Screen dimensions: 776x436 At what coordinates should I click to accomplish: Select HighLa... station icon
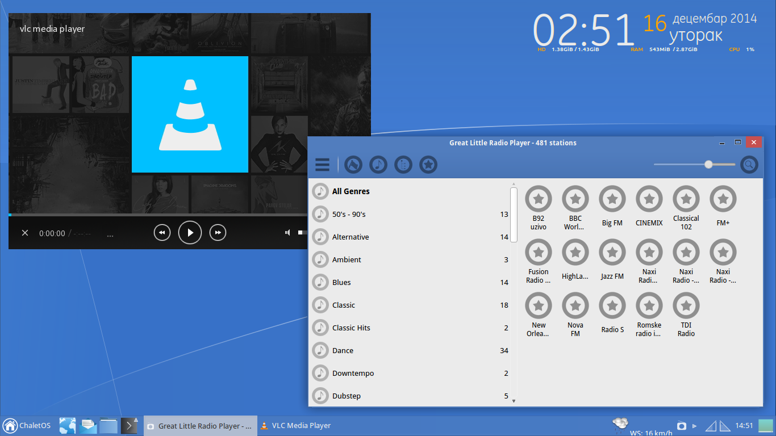pyautogui.click(x=575, y=252)
